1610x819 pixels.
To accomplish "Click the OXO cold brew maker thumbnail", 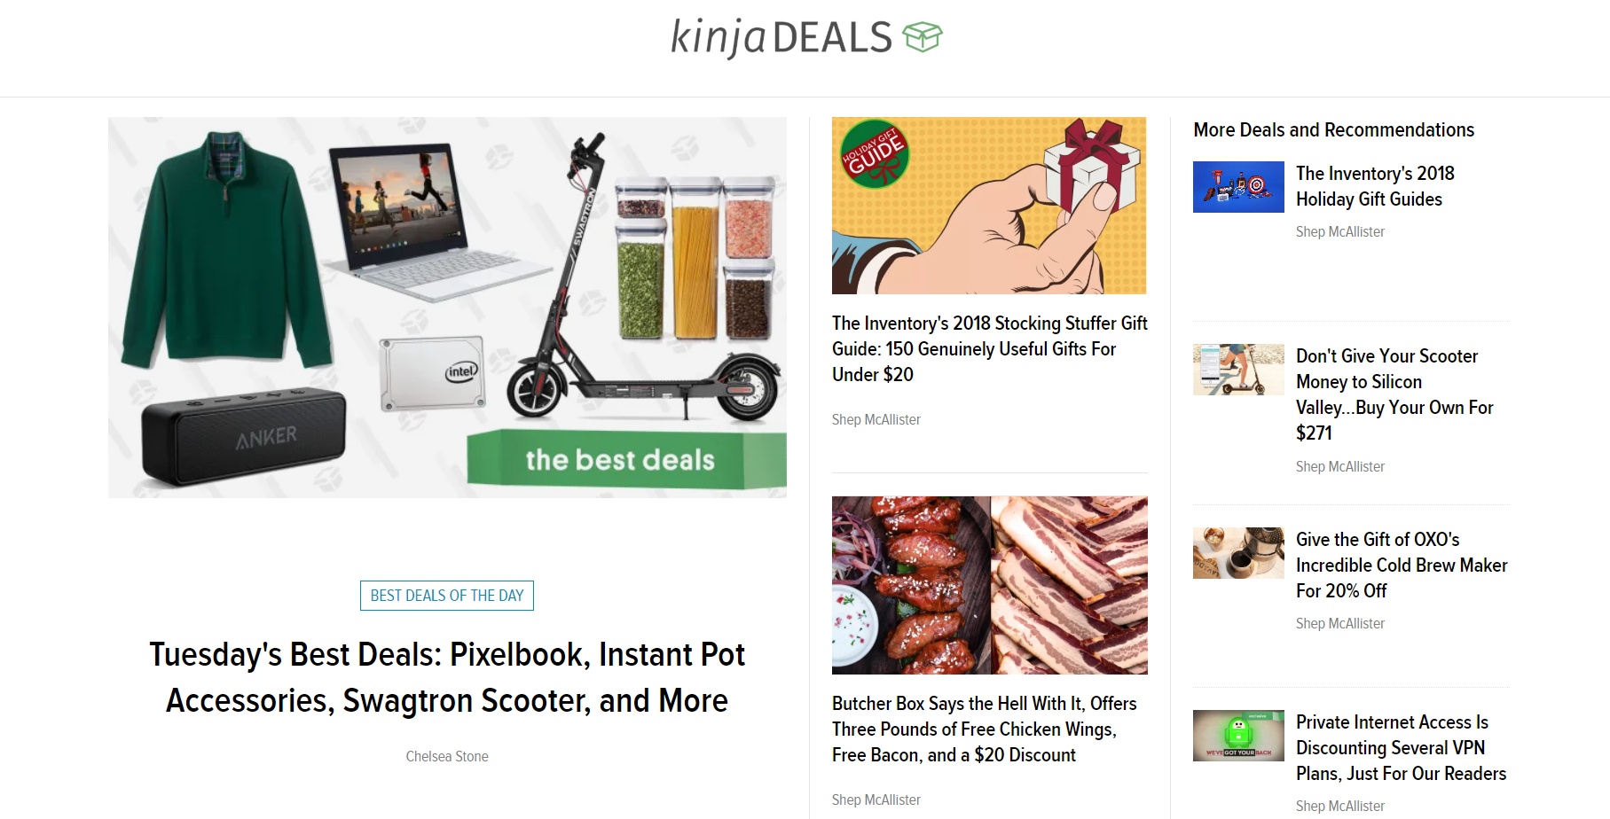I will click(1238, 553).
